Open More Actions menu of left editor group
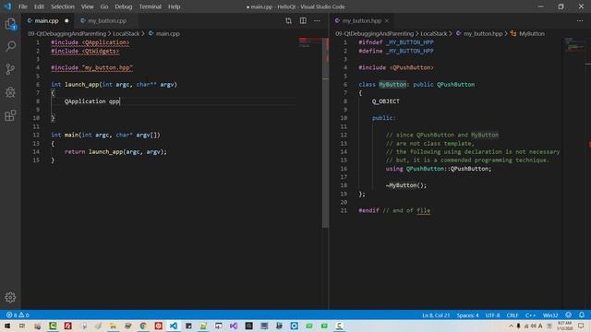The width and height of the screenshot is (591, 332). pyautogui.click(x=317, y=20)
